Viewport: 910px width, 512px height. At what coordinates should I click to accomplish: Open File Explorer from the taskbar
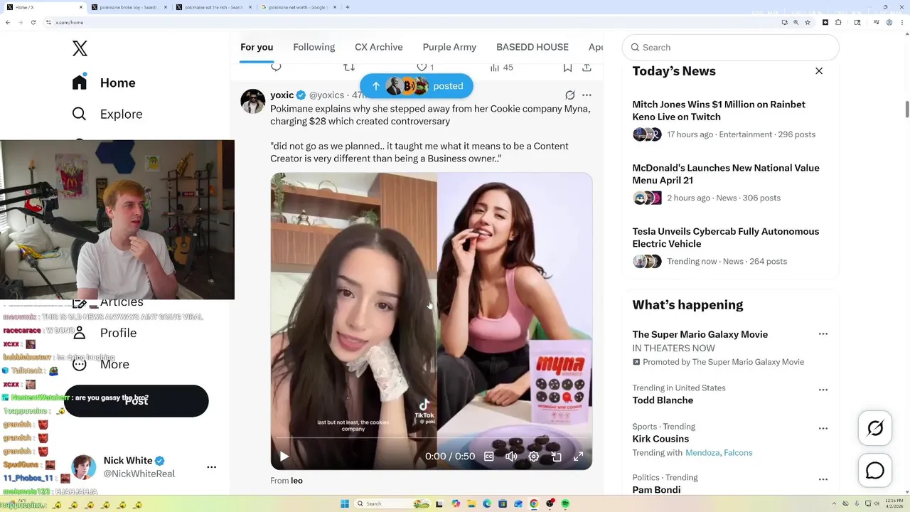471,503
